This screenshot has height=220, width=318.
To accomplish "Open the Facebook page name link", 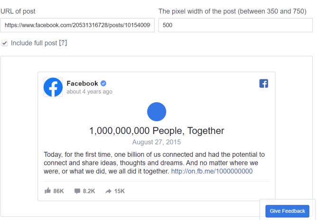I will pyautogui.click(x=82, y=84).
